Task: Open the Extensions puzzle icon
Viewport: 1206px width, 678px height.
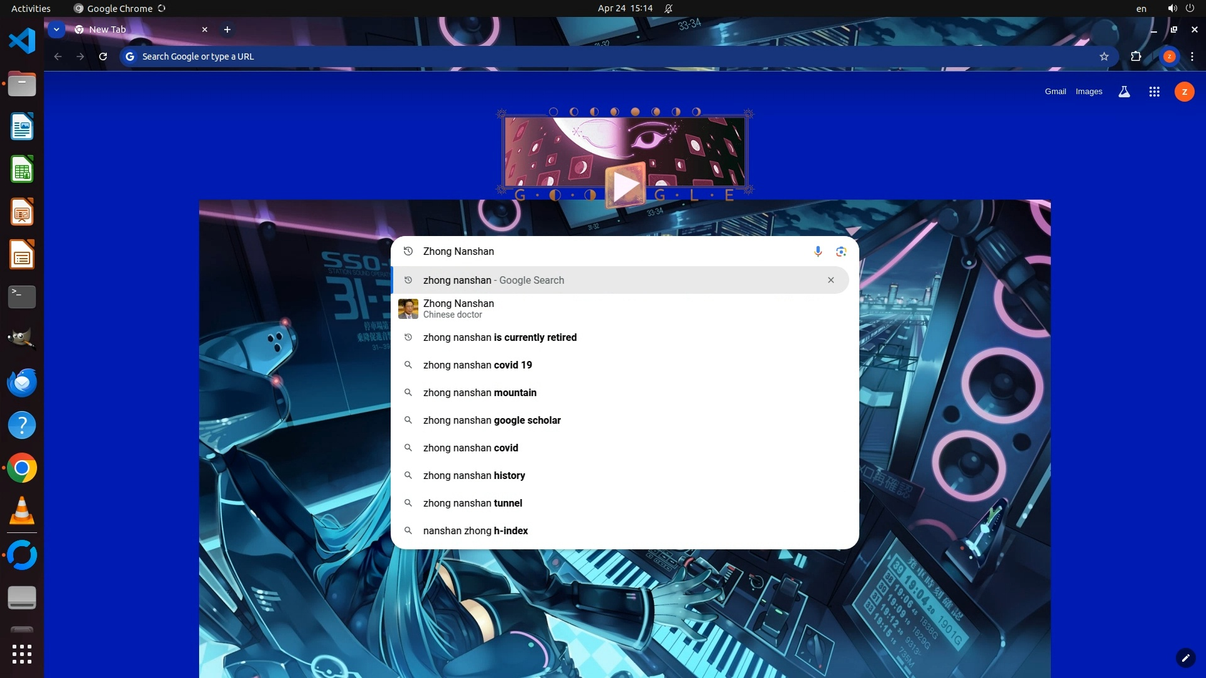Action: tap(1136, 56)
